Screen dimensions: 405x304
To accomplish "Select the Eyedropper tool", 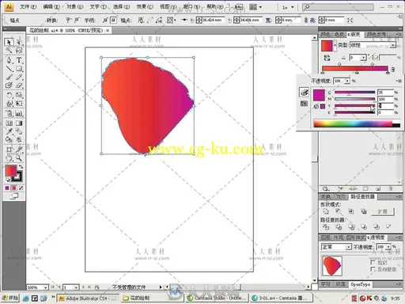I will (x=9, y=131).
